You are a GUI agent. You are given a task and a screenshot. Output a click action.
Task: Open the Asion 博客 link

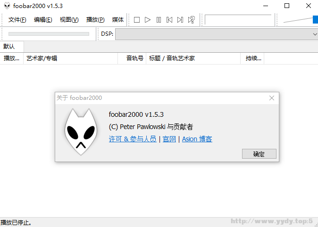pyautogui.click(x=197, y=139)
